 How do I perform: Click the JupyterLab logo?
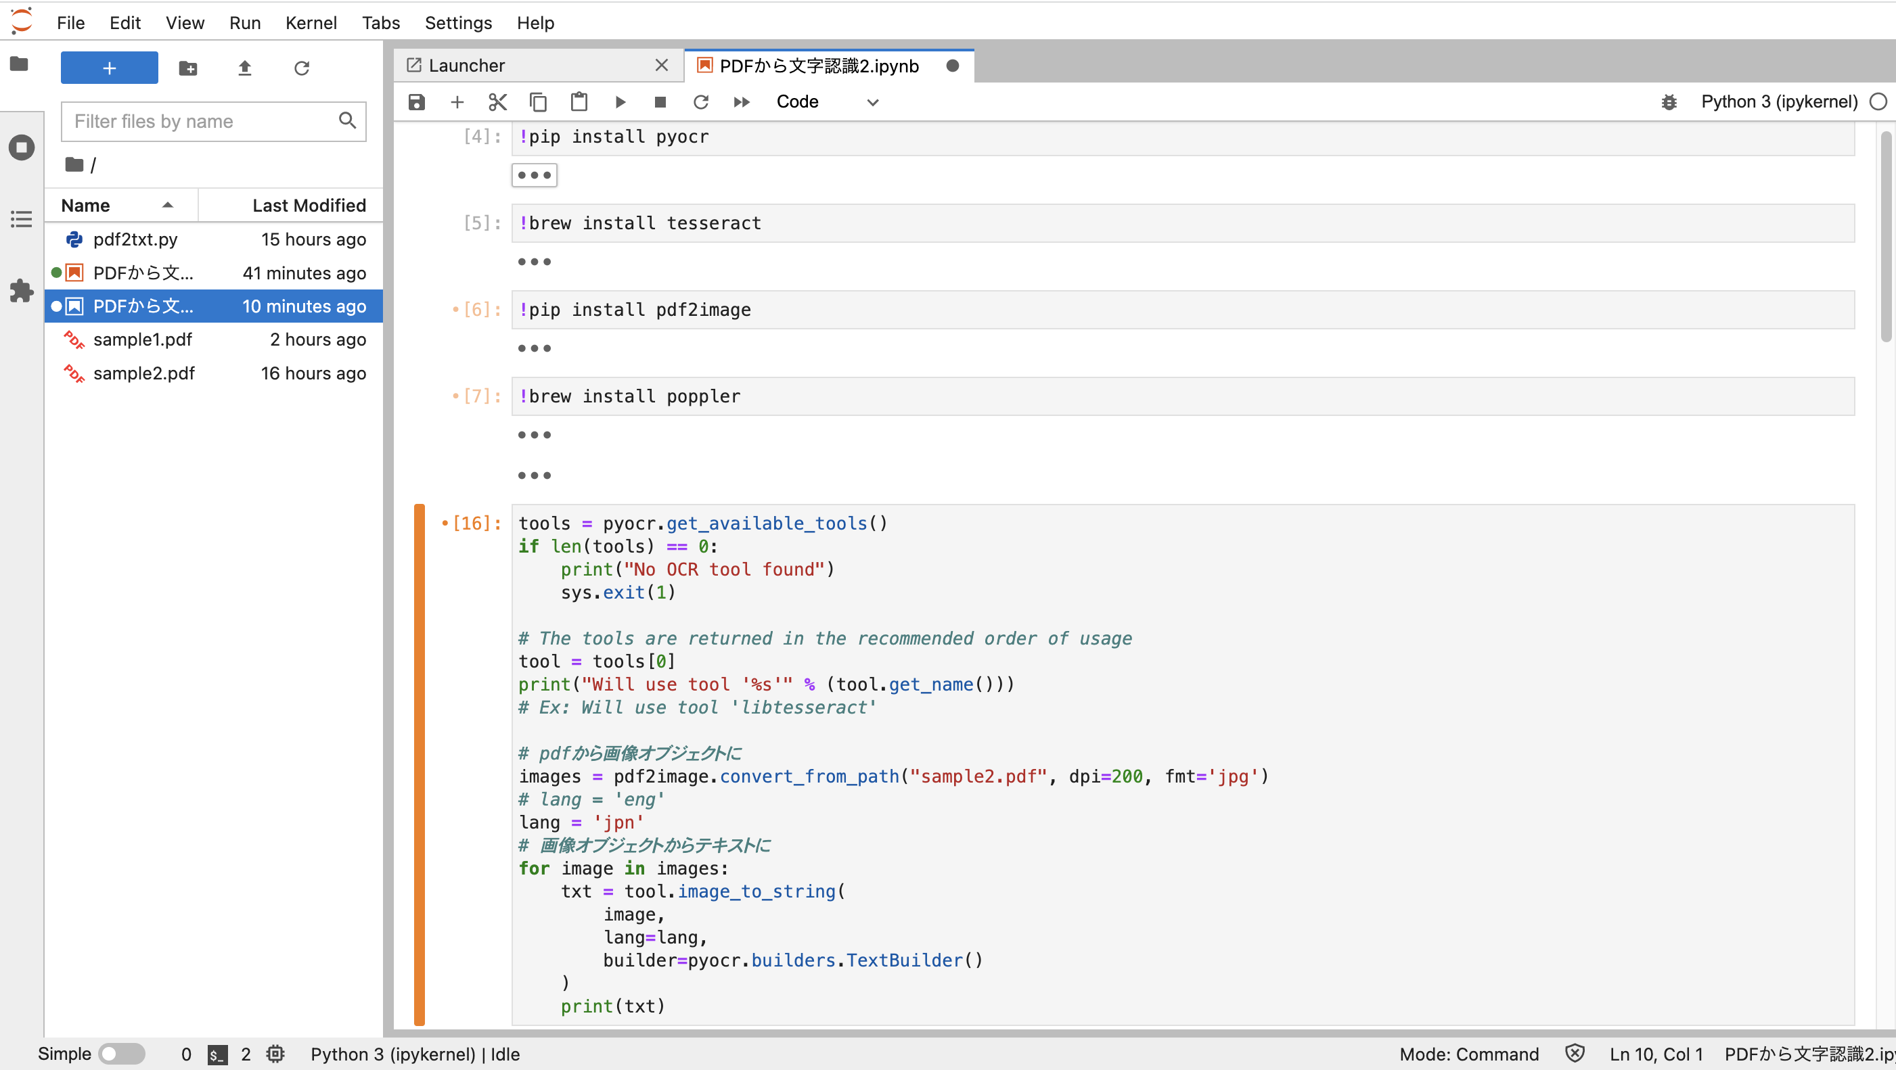click(x=22, y=20)
